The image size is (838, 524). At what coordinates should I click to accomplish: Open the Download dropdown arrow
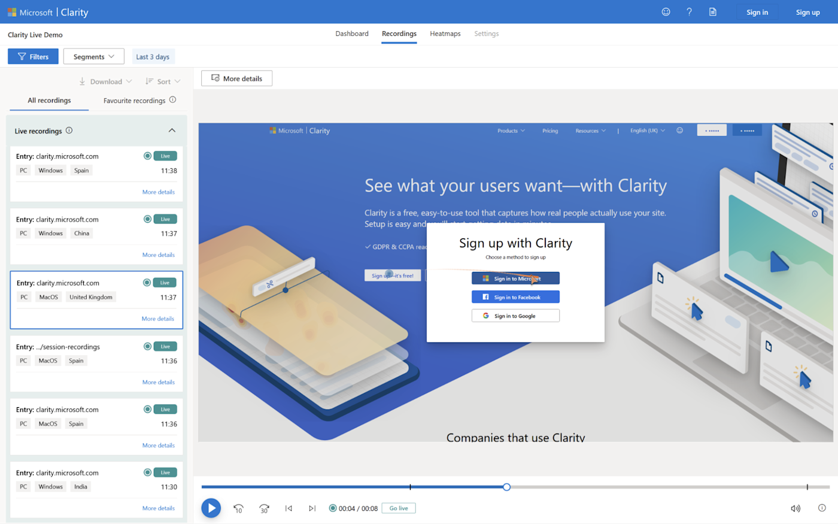129,81
